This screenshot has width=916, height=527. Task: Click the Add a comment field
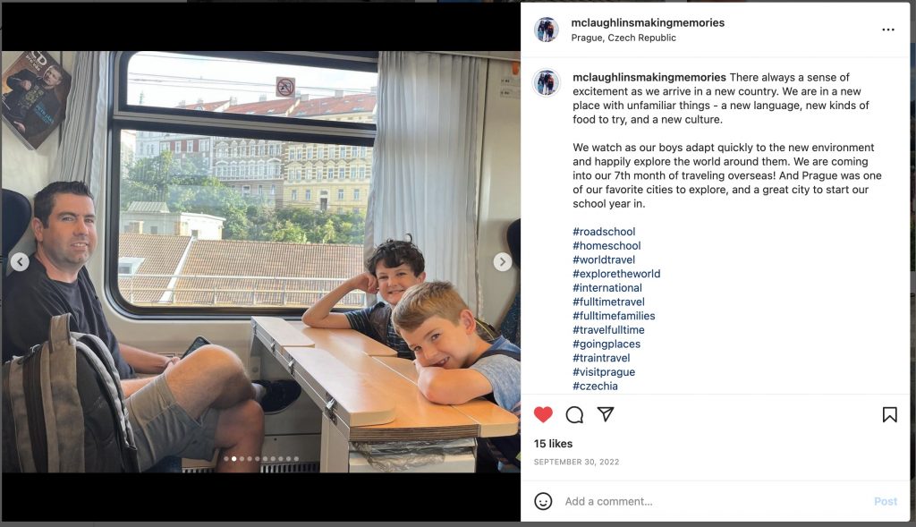pos(714,501)
